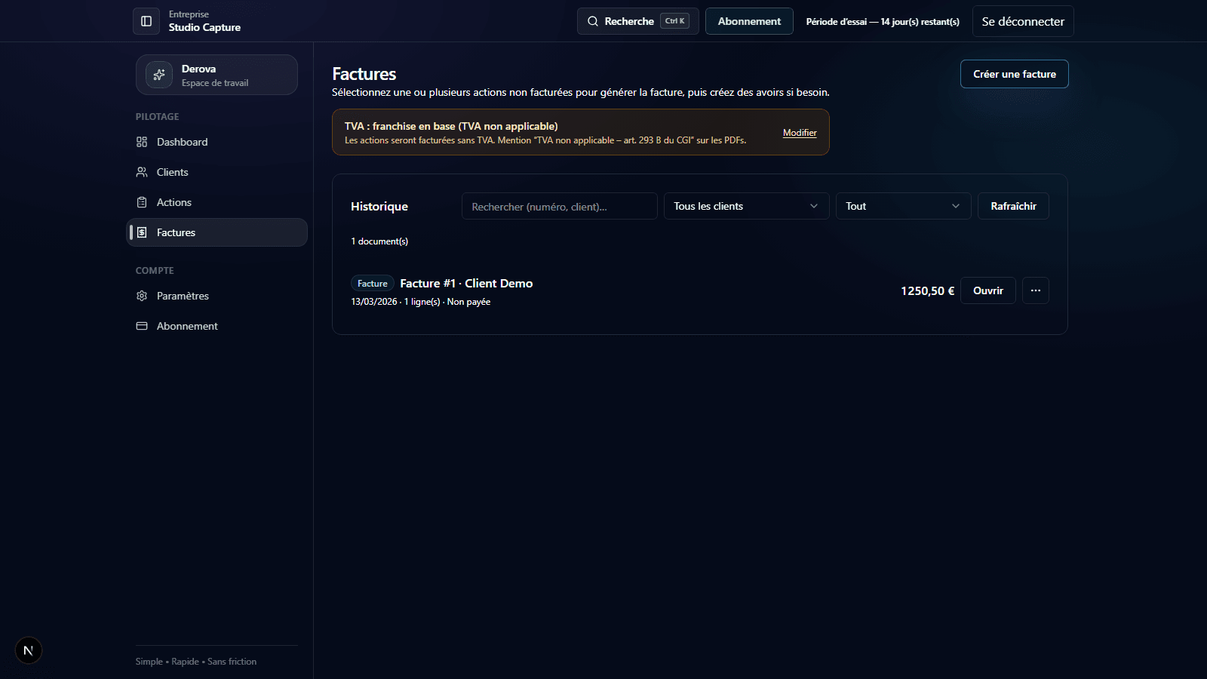The height and width of the screenshot is (679, 1207).
Task: Click the Modifier link in TVA banner
Action: pyautogui.click(x=800, y=133)
